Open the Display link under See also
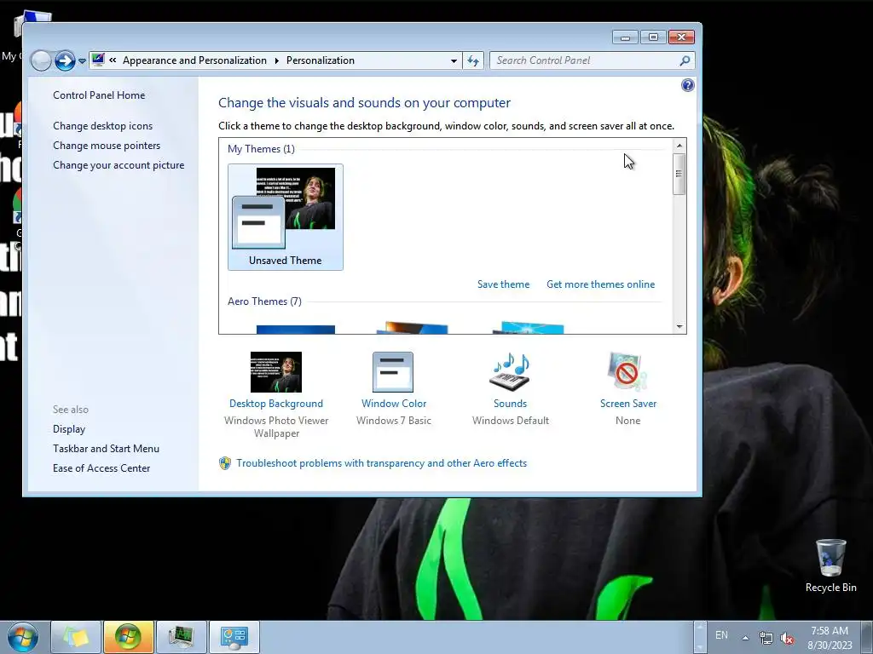 tap(69, 429)
